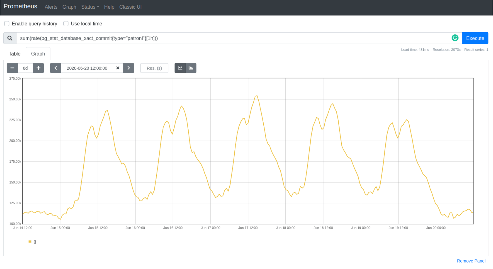This screenshot has height=269, width=493.
Task: Click the Grammarly icon in the query field
Action: pos(455,38)
